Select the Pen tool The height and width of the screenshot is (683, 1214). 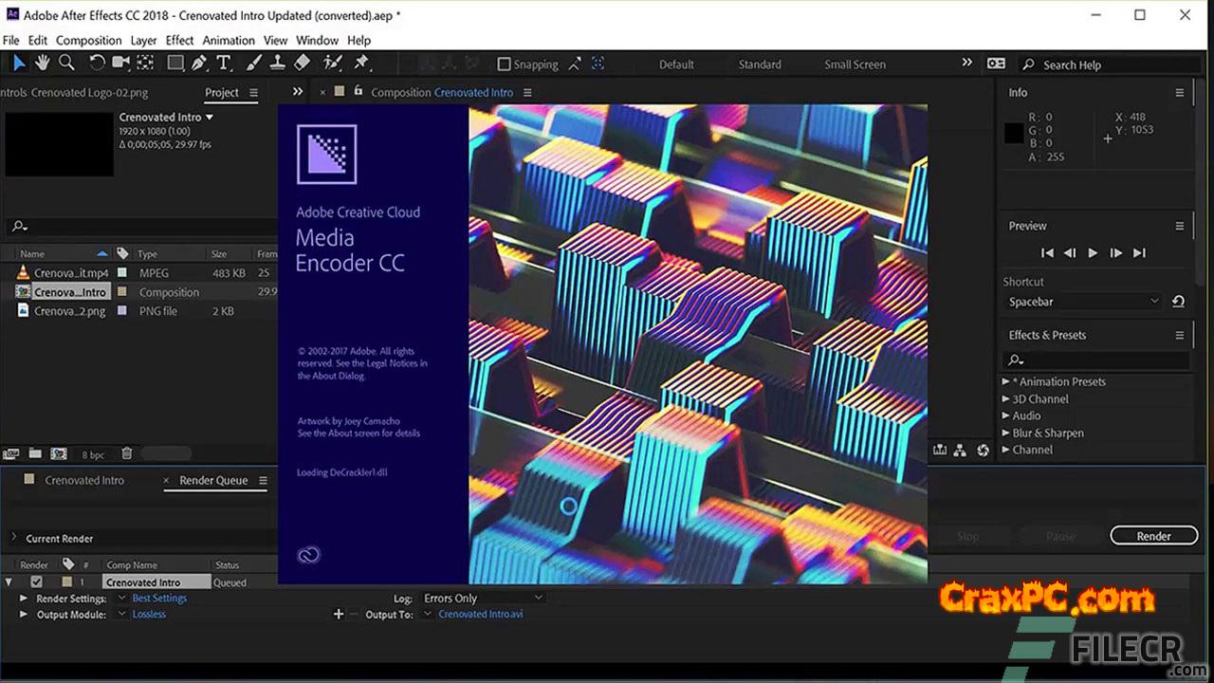(x=199, y=64)
